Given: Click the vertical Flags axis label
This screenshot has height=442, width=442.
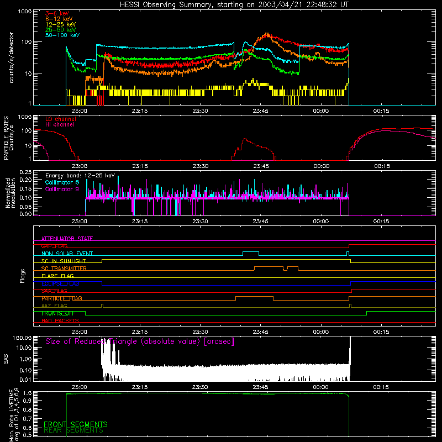Looking at the screenshot, I should 23,276.
